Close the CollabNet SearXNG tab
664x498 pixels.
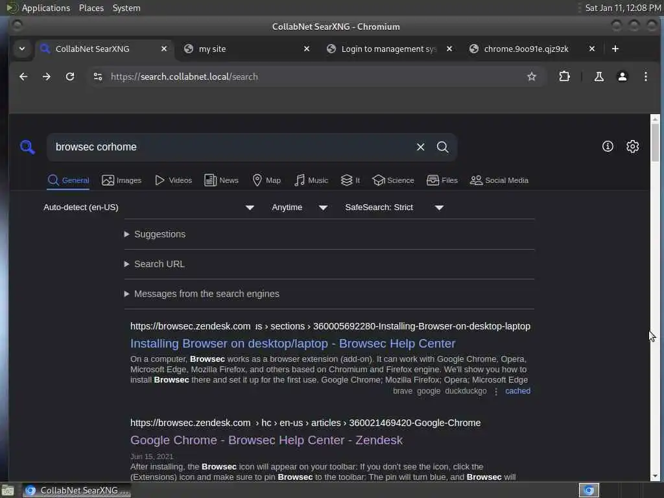[164, 49]
